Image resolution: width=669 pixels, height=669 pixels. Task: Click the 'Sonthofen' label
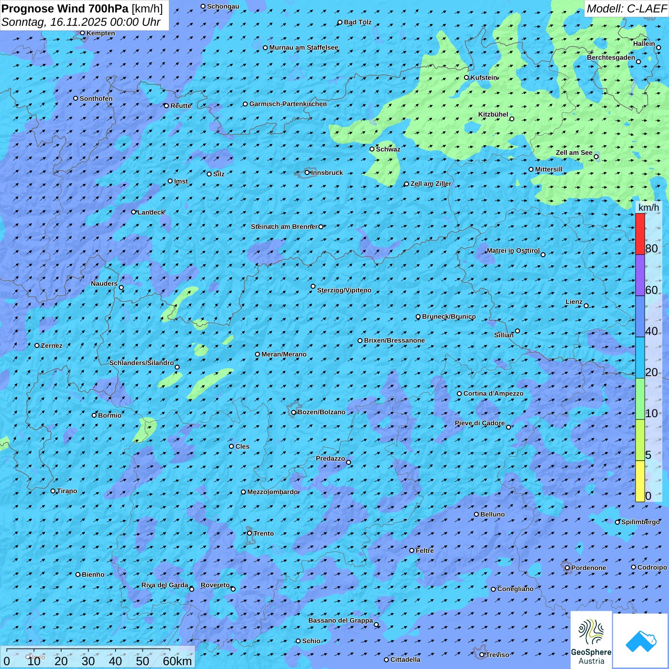click(x=96, y=98)
